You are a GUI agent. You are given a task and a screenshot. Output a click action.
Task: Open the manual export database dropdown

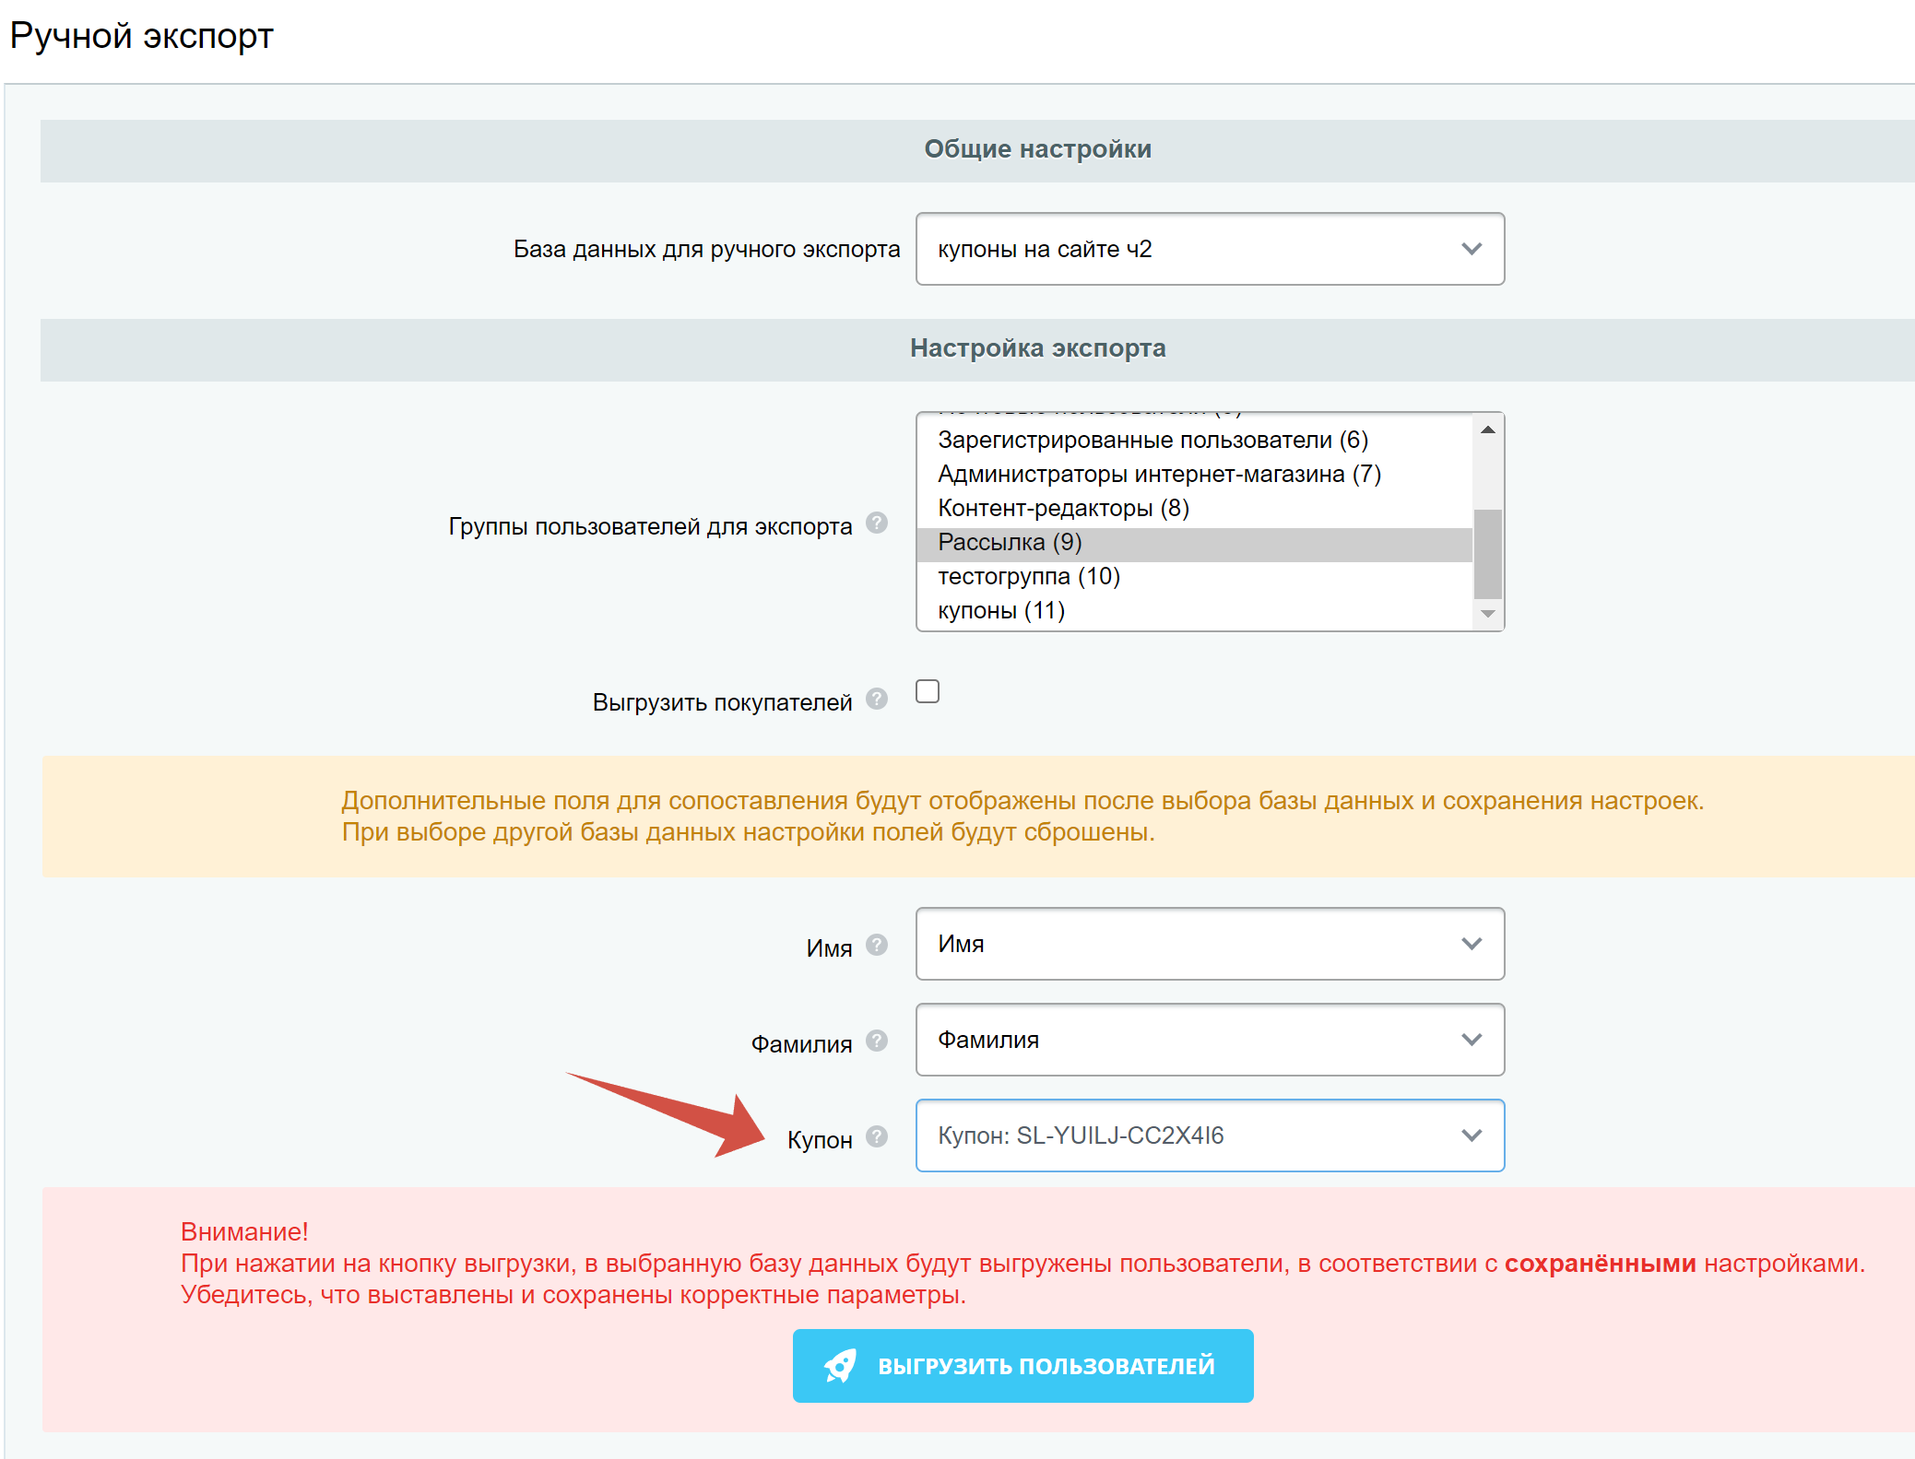pyautogui.click(x=1210, y=249)
